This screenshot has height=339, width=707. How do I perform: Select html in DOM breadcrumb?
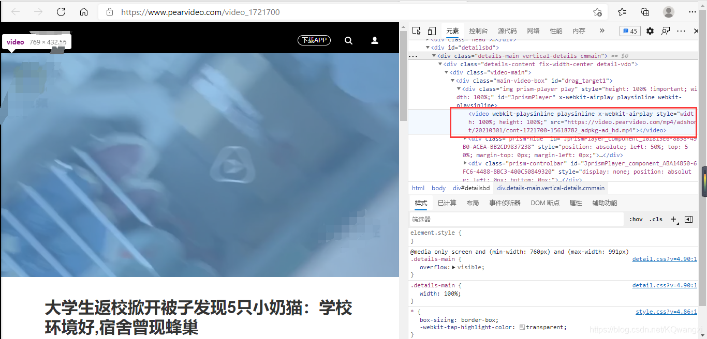tap(418, 188)
